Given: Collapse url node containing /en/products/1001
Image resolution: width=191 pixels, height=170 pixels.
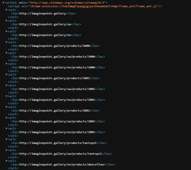Looking at the screenshot, I should pos(7,96).
